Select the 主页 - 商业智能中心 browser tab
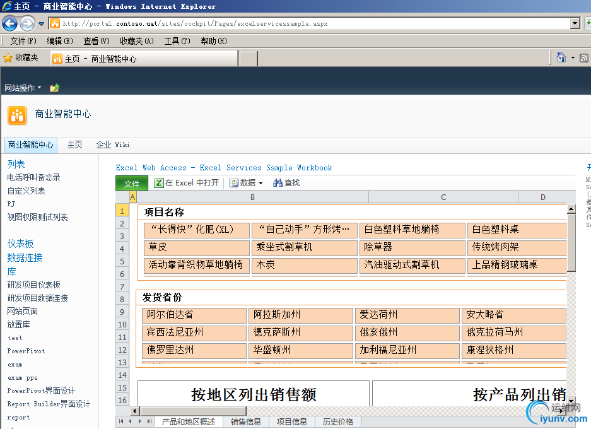The image size is (591, 429). (144, 59)
